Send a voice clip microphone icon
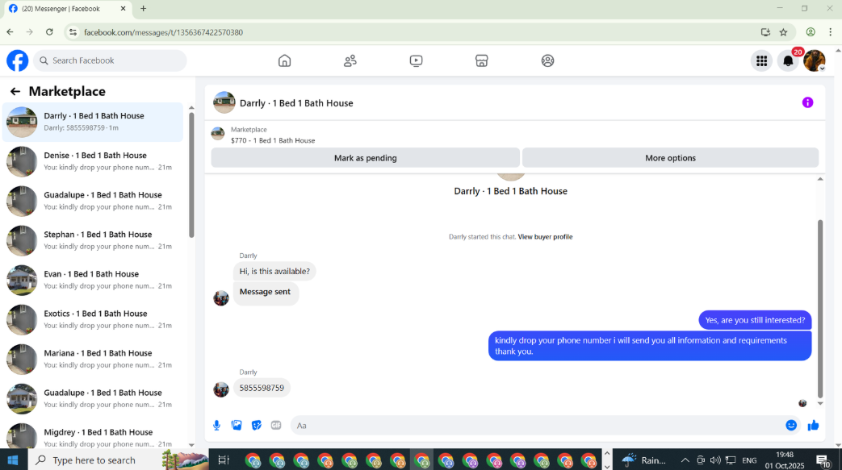Image resolution: width=842 pixels, height=470 pixels. pyautogui.click(x=216, y=426)
